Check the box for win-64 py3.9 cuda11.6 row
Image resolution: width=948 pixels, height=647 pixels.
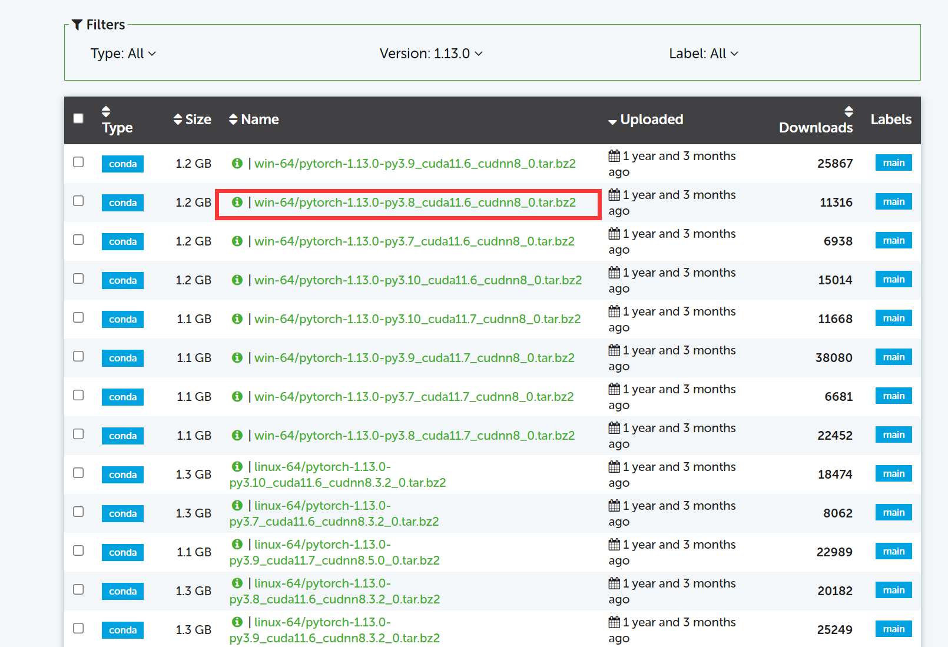pos(78,162)
